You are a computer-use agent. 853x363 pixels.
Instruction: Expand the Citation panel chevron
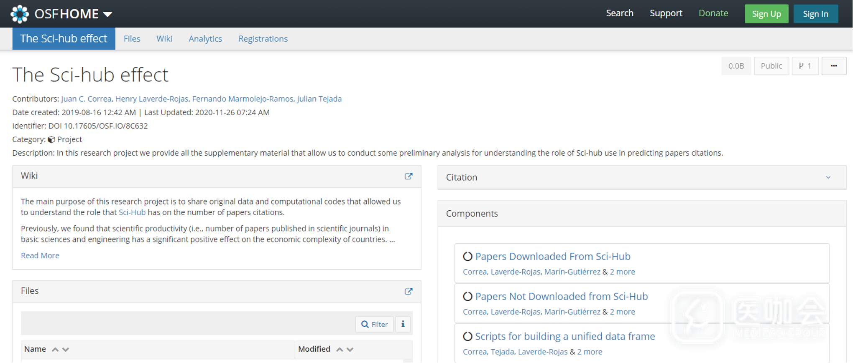[x=828, y=178]
